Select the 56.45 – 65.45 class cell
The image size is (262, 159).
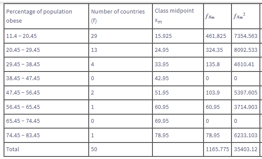46,107
